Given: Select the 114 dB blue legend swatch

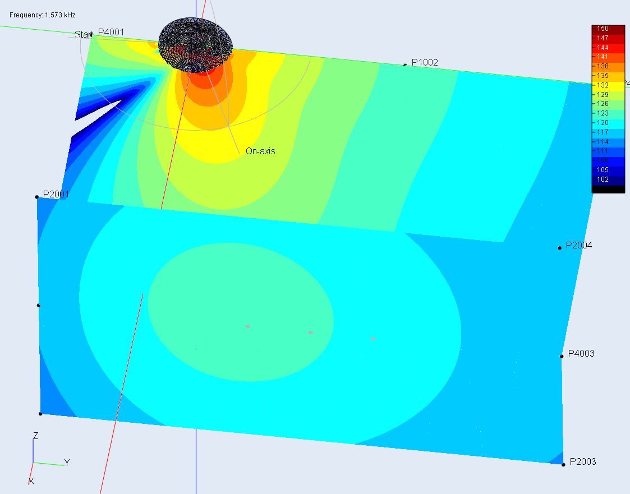Looking at the screenshot, I should click(608, 142).
